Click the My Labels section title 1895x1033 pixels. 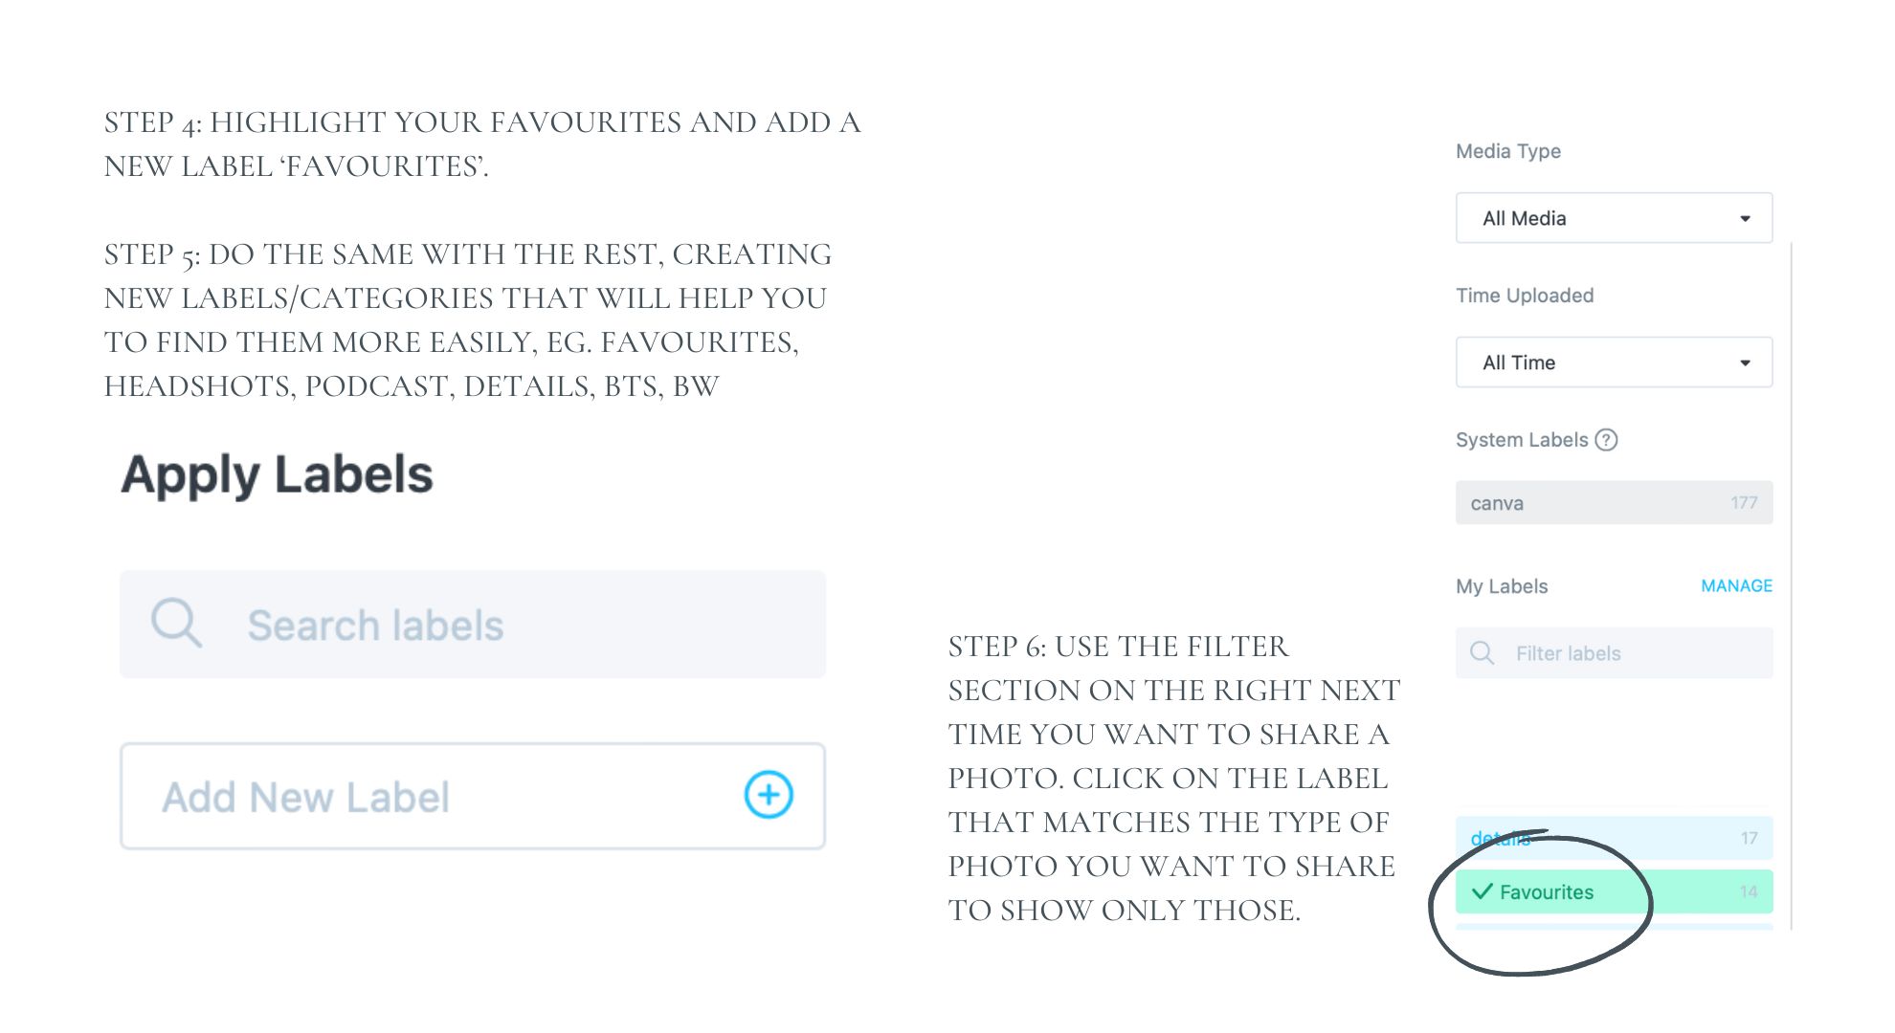[x=1502, y=586]
